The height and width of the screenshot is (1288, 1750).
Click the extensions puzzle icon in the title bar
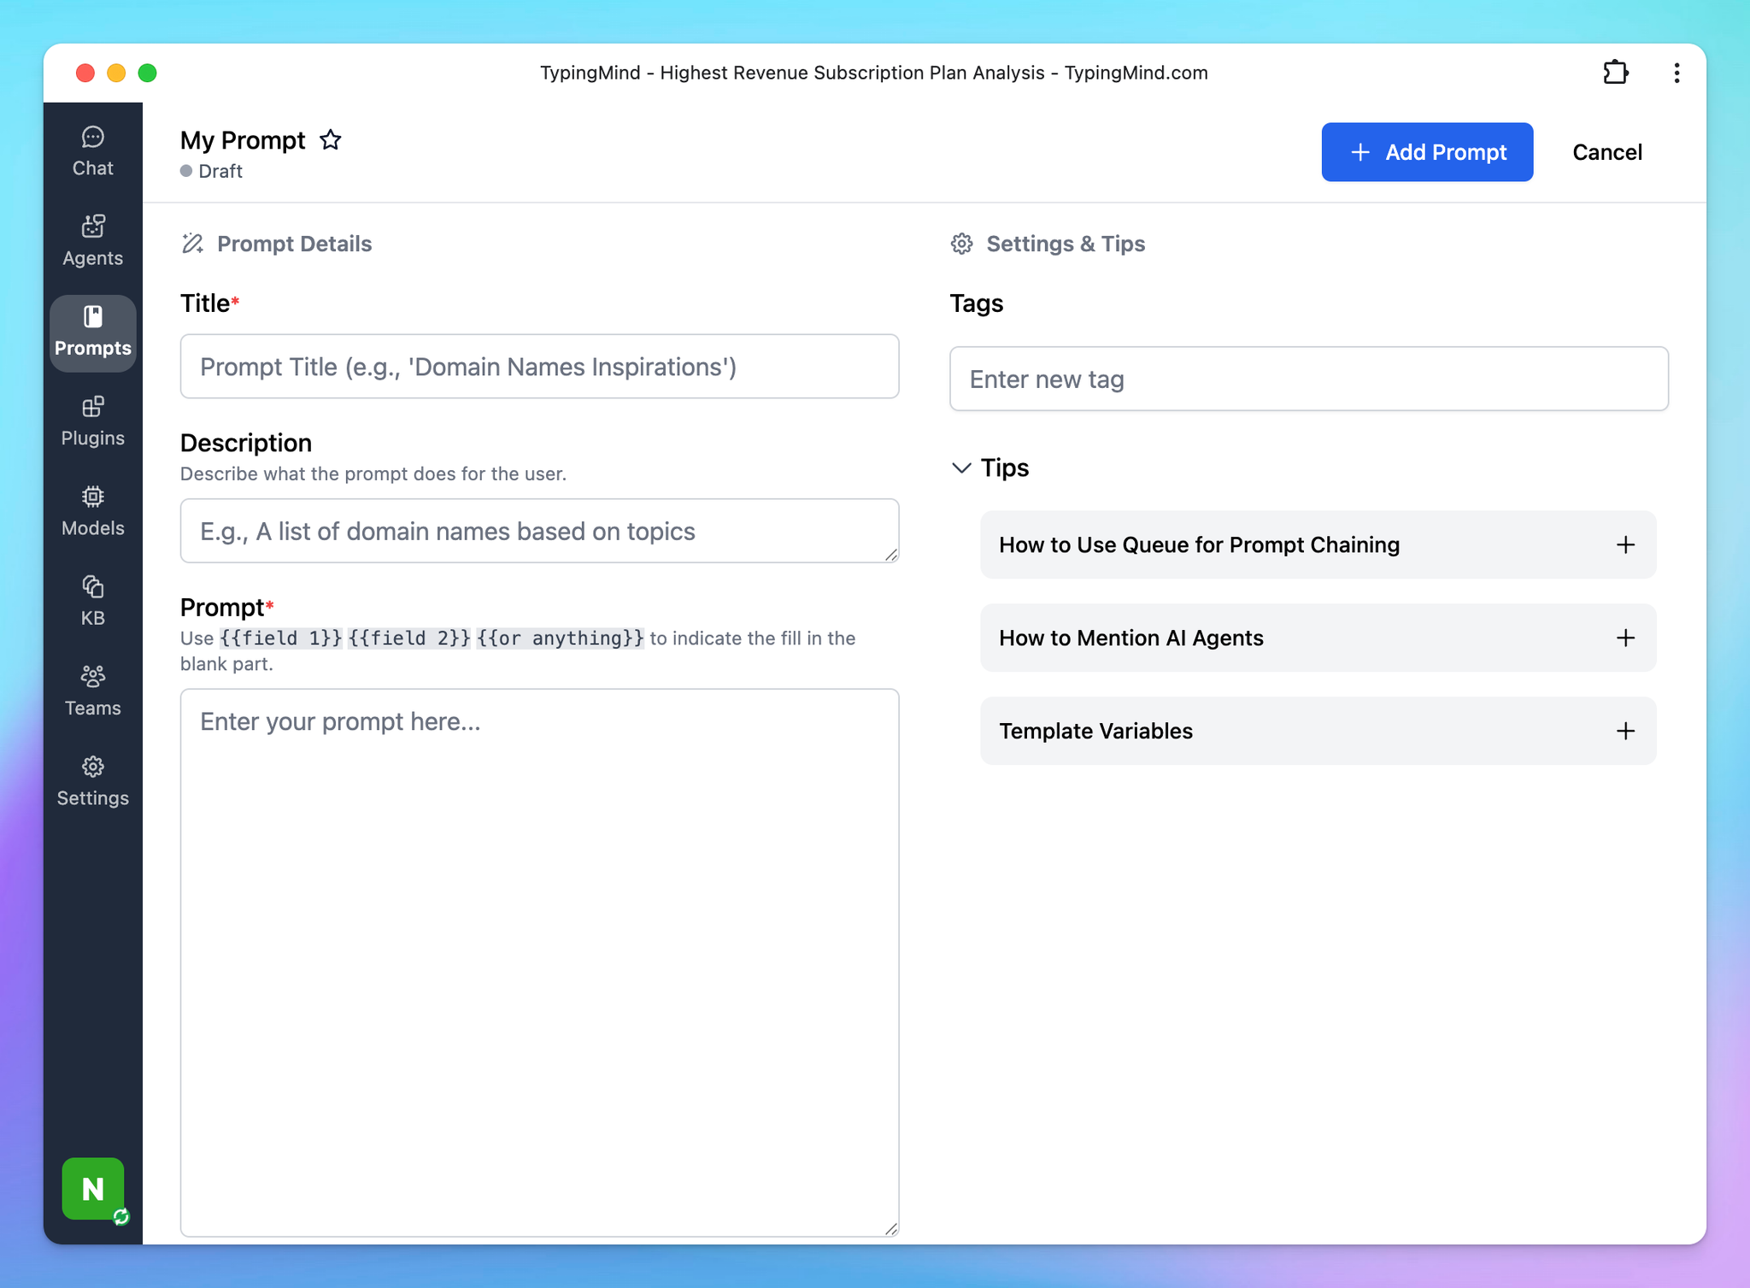(1615, 73)
